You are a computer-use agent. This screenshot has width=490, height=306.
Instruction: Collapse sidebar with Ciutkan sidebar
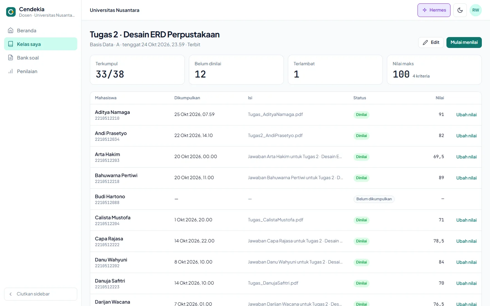click(x=40, y=294)
